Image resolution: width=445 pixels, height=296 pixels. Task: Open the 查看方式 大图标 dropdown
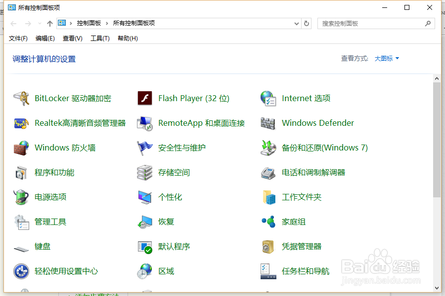click(x=387, y=59)
